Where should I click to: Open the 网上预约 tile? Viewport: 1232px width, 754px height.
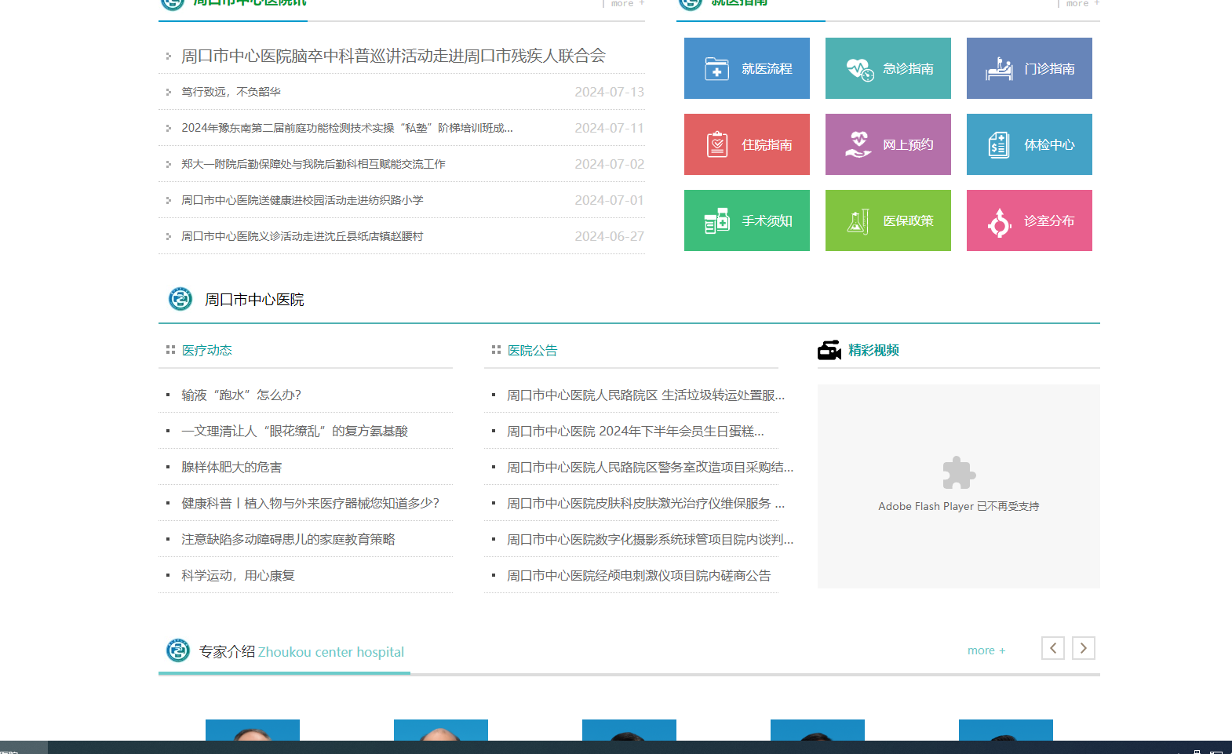click(x=888, y=144)
